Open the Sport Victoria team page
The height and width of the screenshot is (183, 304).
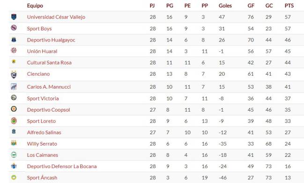43,99
